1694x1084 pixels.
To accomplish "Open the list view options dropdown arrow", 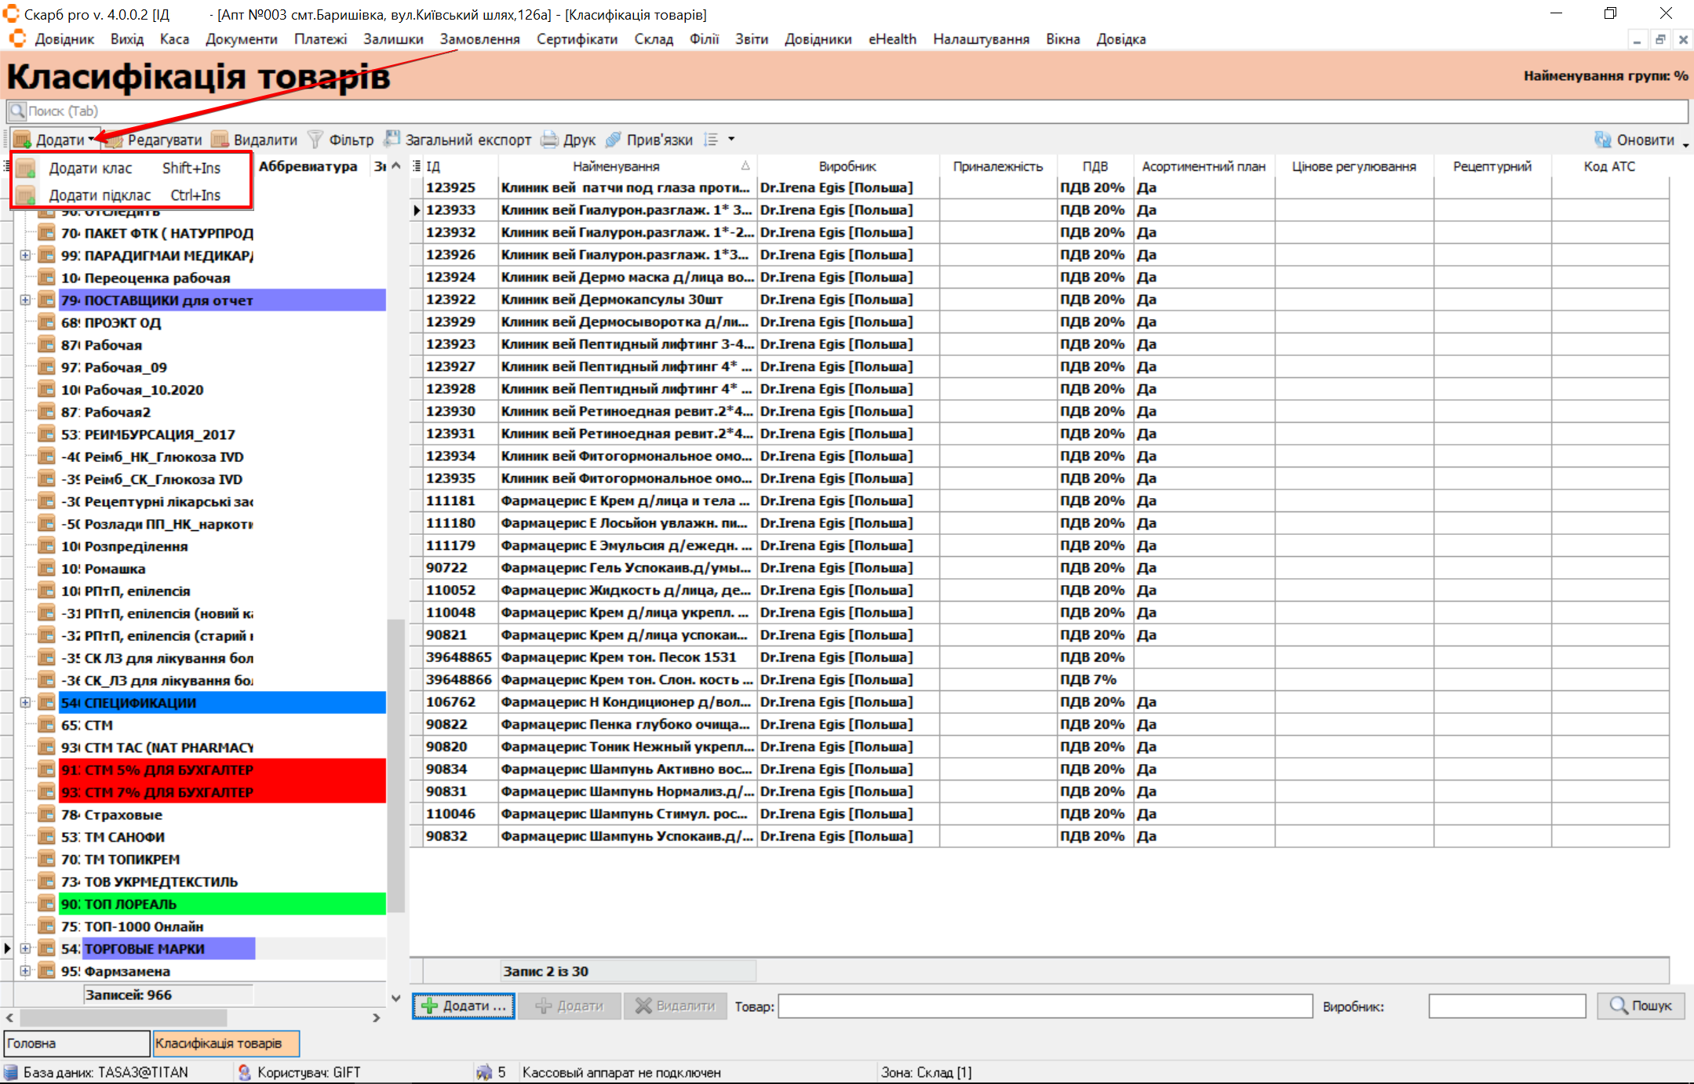I will 731,140.
